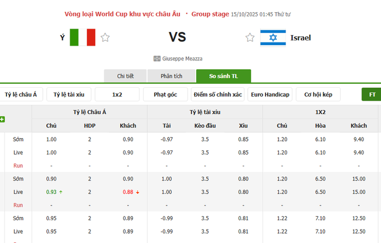The height and width of the screenshot is (243, 381).
Task: Click the Israel flag icon
Action: click(273, 38)
